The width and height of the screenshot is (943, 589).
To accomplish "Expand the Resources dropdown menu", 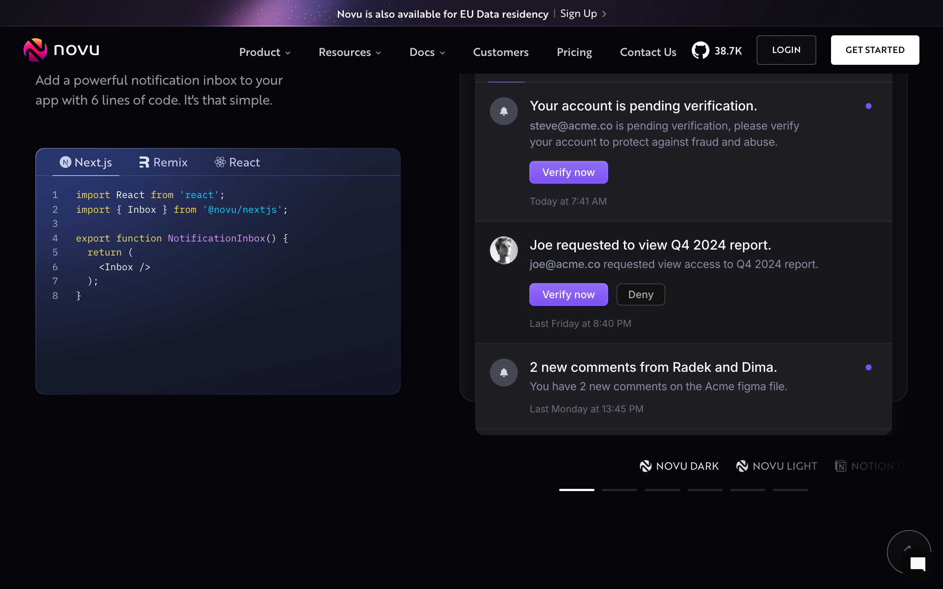I will tap(350, 52).
